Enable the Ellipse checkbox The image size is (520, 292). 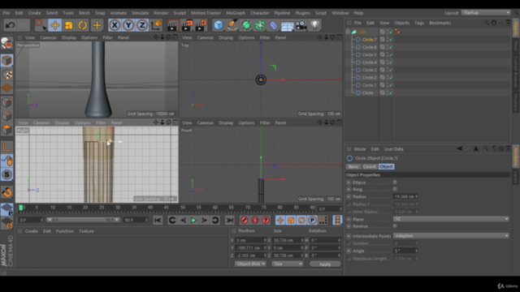[x=395, y=182]
